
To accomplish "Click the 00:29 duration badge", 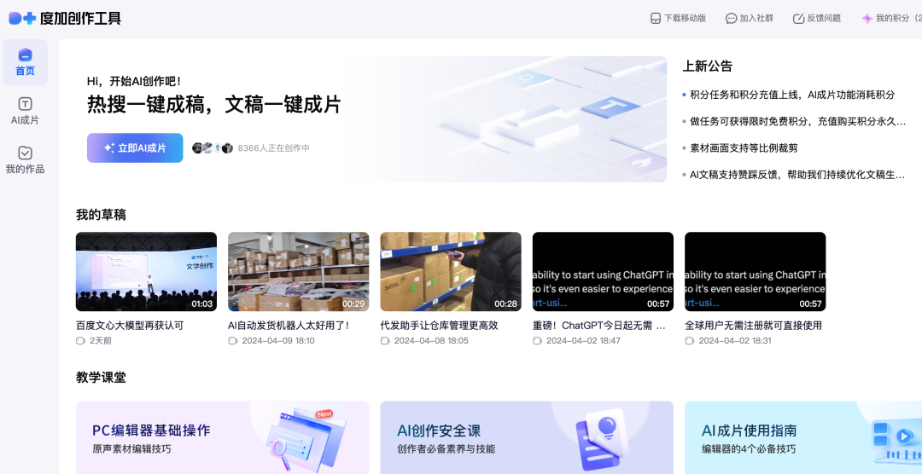I will pyautogui.click(x=354, y=303).
